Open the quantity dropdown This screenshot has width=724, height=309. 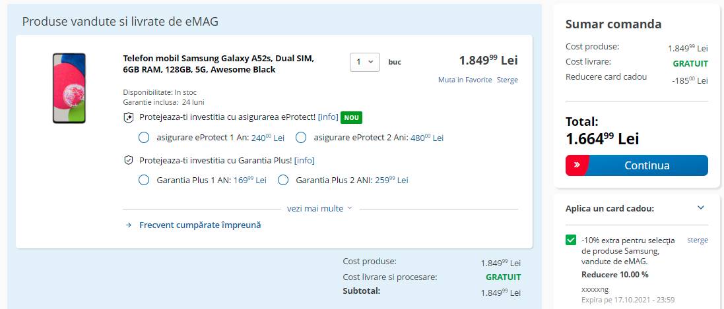[365, 62]
